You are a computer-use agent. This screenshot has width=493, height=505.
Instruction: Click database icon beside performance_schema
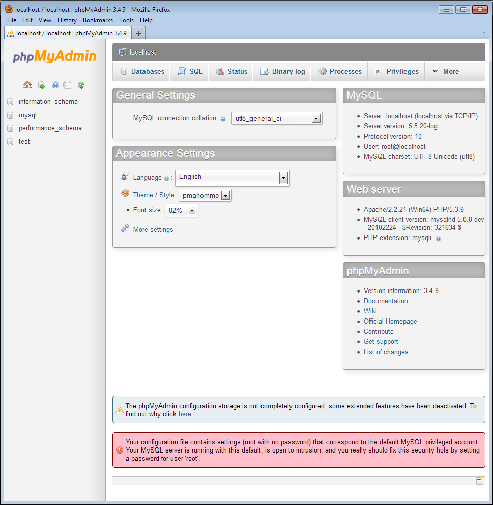(x=10, y=128)
